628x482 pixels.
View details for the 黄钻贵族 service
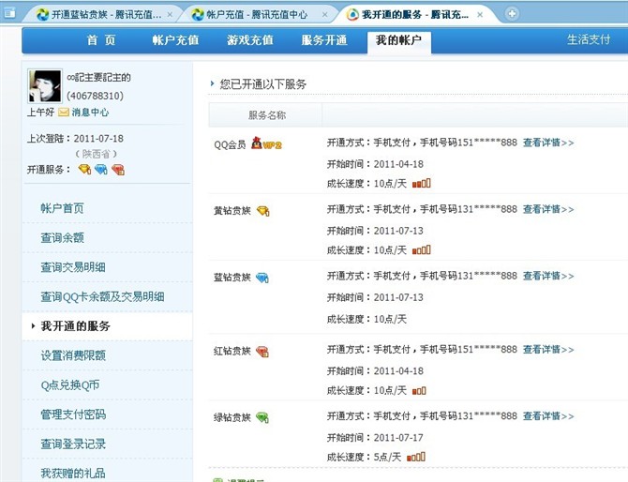tap(548, 209)
